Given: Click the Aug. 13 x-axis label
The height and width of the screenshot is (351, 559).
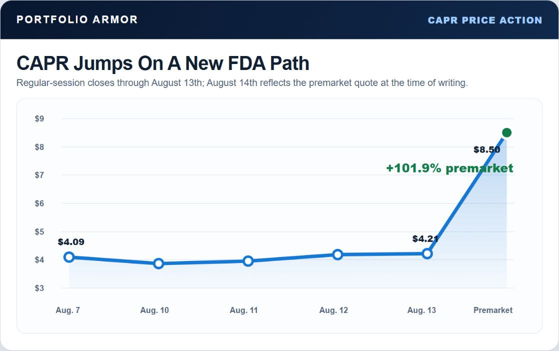Looking at the screenshot, I should [422, 310].
